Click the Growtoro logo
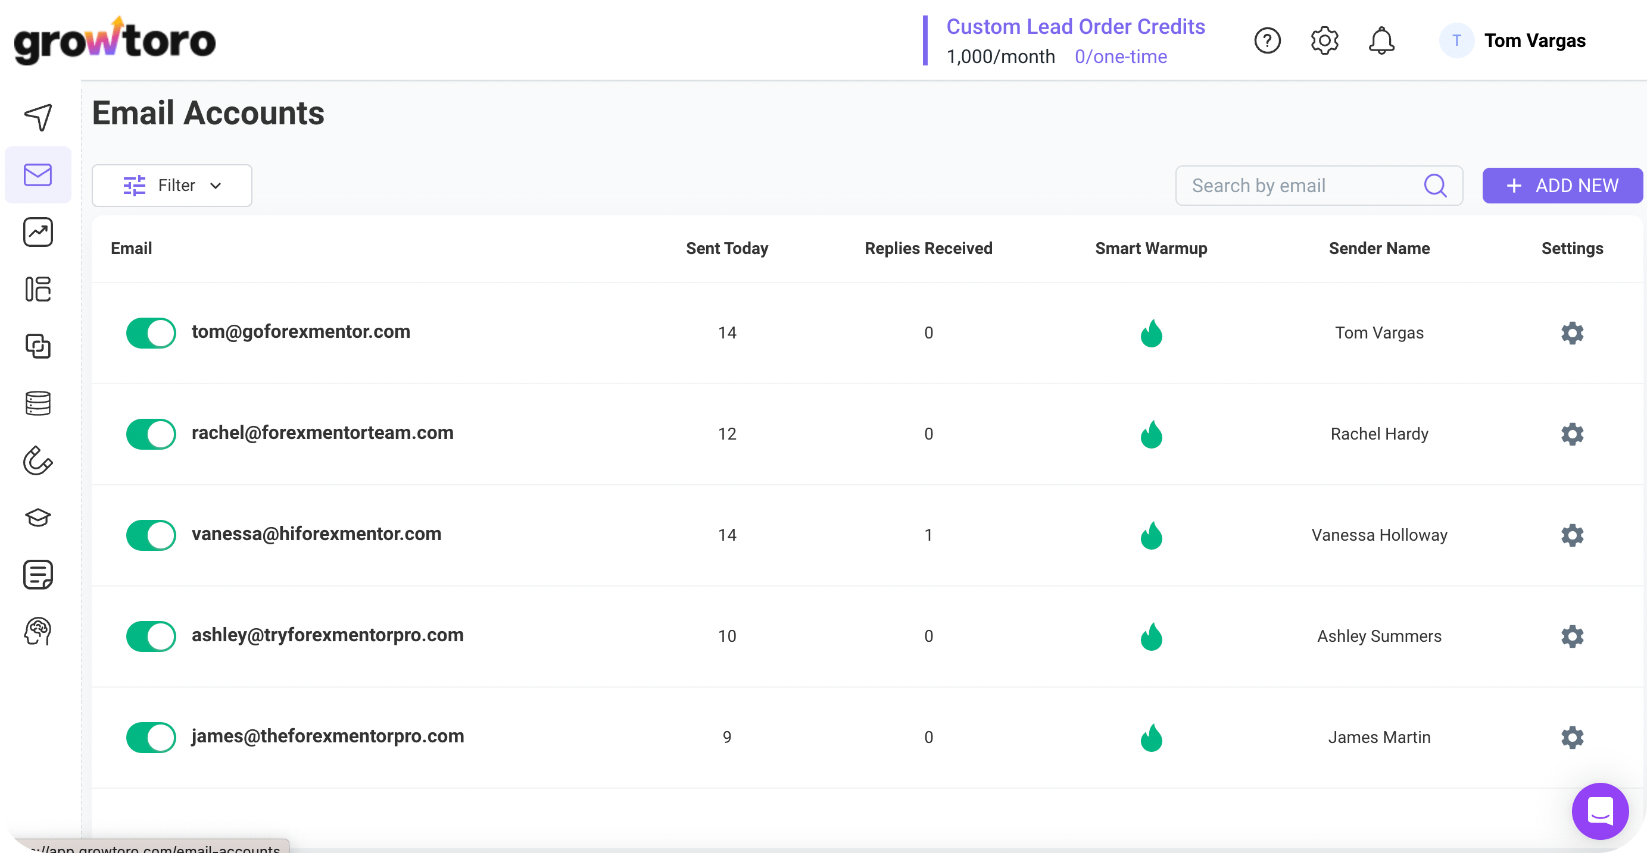The image size is (1647, 853). 115,40
